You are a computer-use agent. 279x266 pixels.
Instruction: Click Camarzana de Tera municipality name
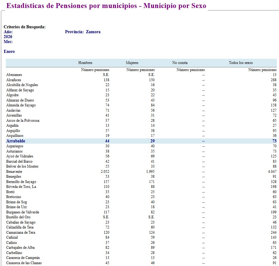pos(21,232)
